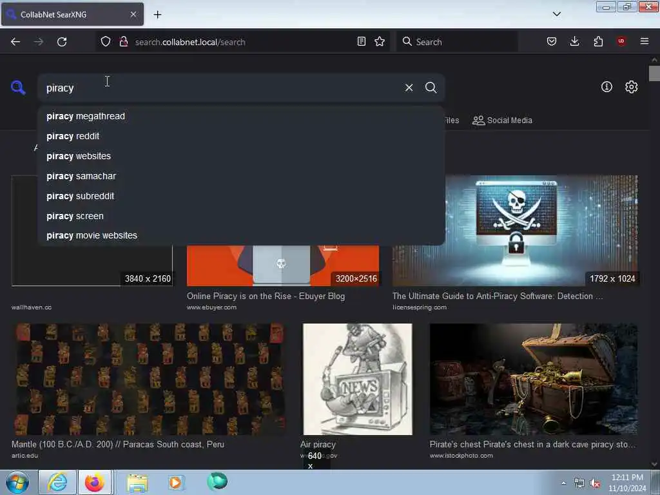Open the NEWS cartoon sketch thumbnail
This screenshot has width=660, height=495.
[x=357, y=379]
